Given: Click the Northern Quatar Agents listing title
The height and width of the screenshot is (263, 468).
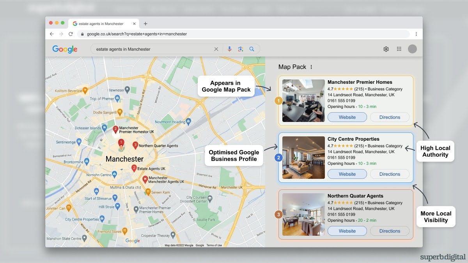Looking at the screenshot, I should point(355,196).
